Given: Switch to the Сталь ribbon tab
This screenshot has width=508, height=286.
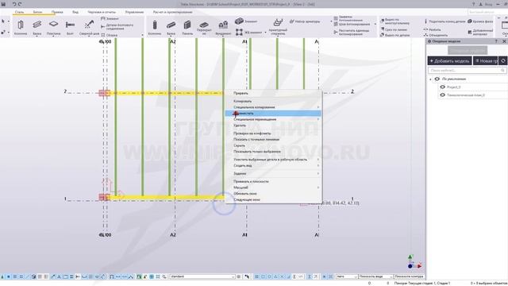Looking at the screenshot, I should [x=19, y=12].
